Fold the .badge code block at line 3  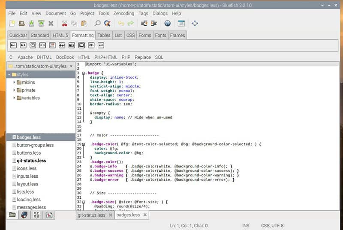click(x=83, y=73)
